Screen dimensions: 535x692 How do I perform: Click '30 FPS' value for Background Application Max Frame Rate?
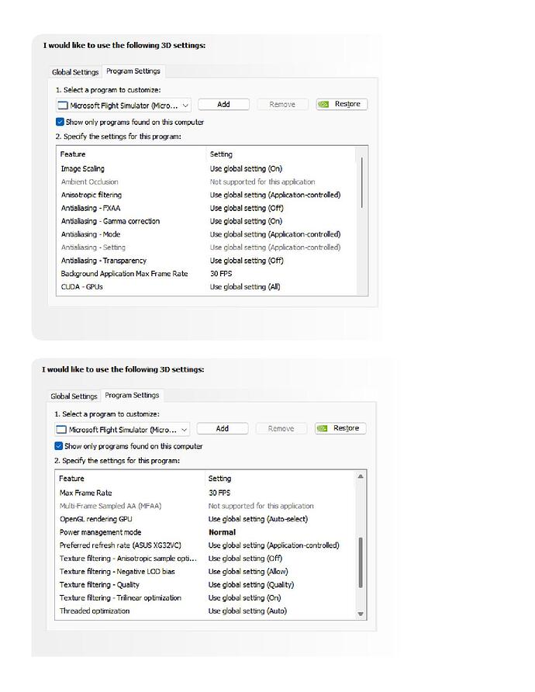pyautogui.click(x=221, y=274)
